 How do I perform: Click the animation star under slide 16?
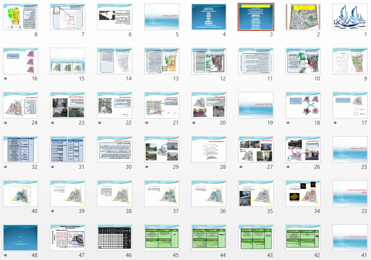pyautogui.click(x=5, y=79)
